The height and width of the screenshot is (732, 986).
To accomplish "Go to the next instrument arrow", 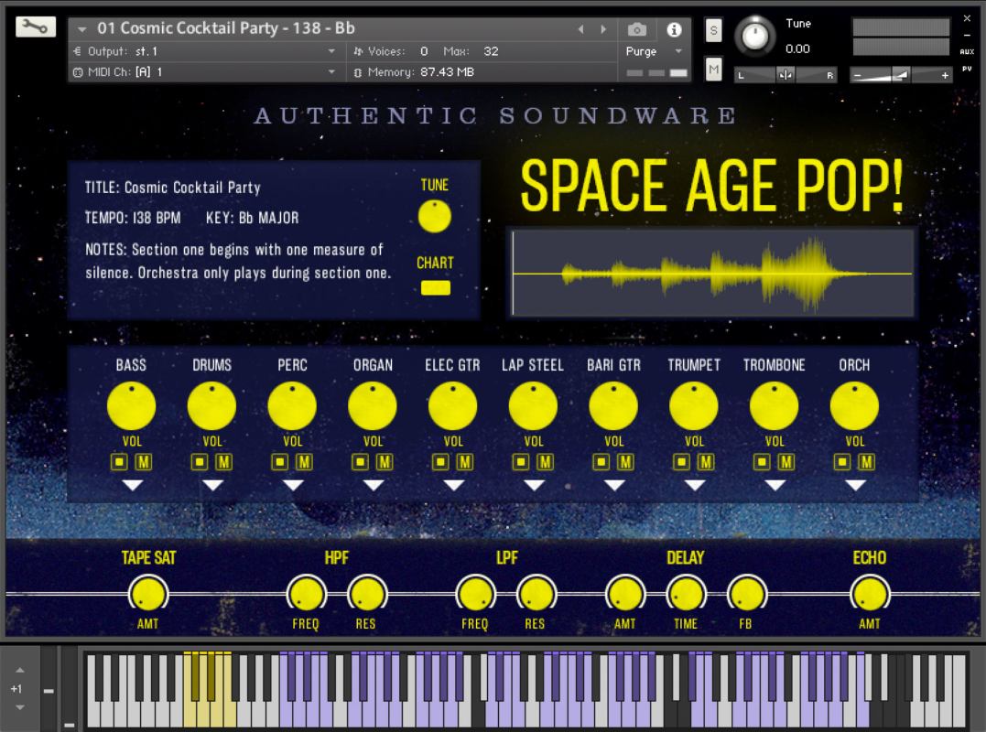I will tap(603, 29).
